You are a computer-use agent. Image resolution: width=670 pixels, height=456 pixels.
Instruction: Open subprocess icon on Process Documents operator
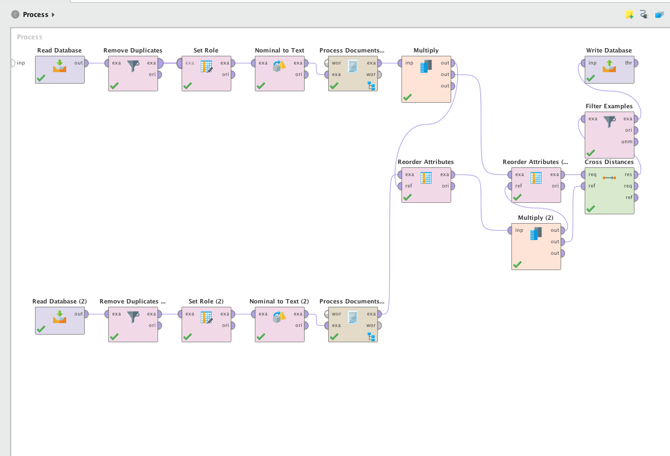point(371,85)
